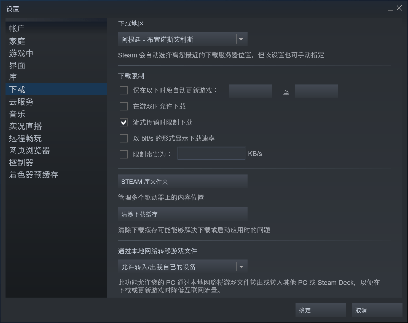The image size is (408, 323).
Task: Enable 在游戏时允许下载 checkbox
Action: [124, 106]
